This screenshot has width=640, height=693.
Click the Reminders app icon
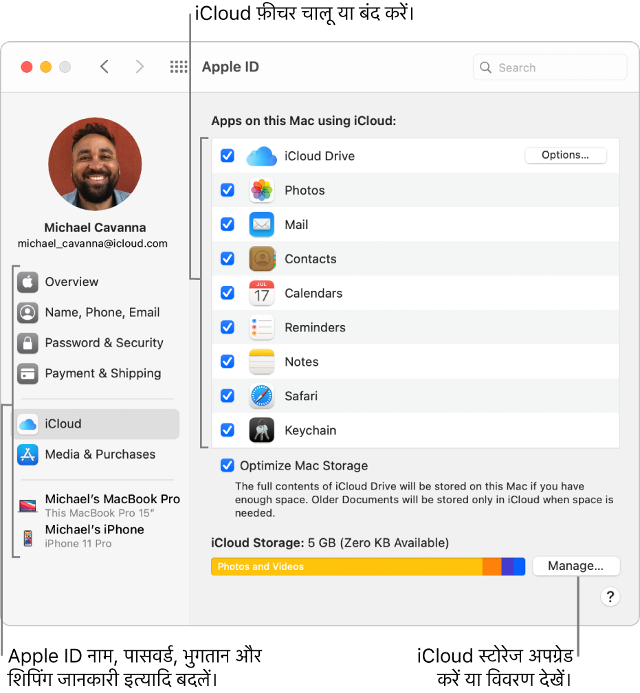(x=262, y=327)
